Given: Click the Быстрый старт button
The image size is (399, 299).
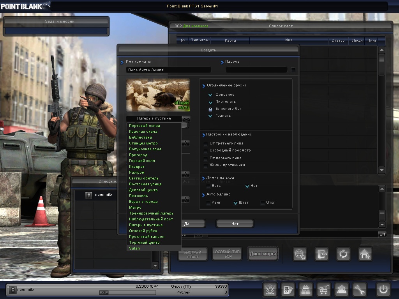Looking at the screenshot, I should click(192, 254).
